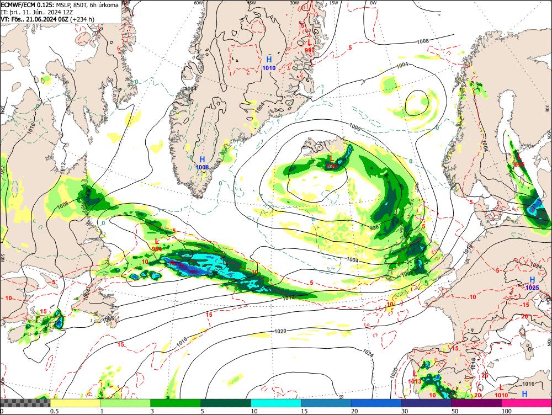Click the red '15' isotherm label over northern Spain
Screen dimensions: 552x415
[455, 348]
